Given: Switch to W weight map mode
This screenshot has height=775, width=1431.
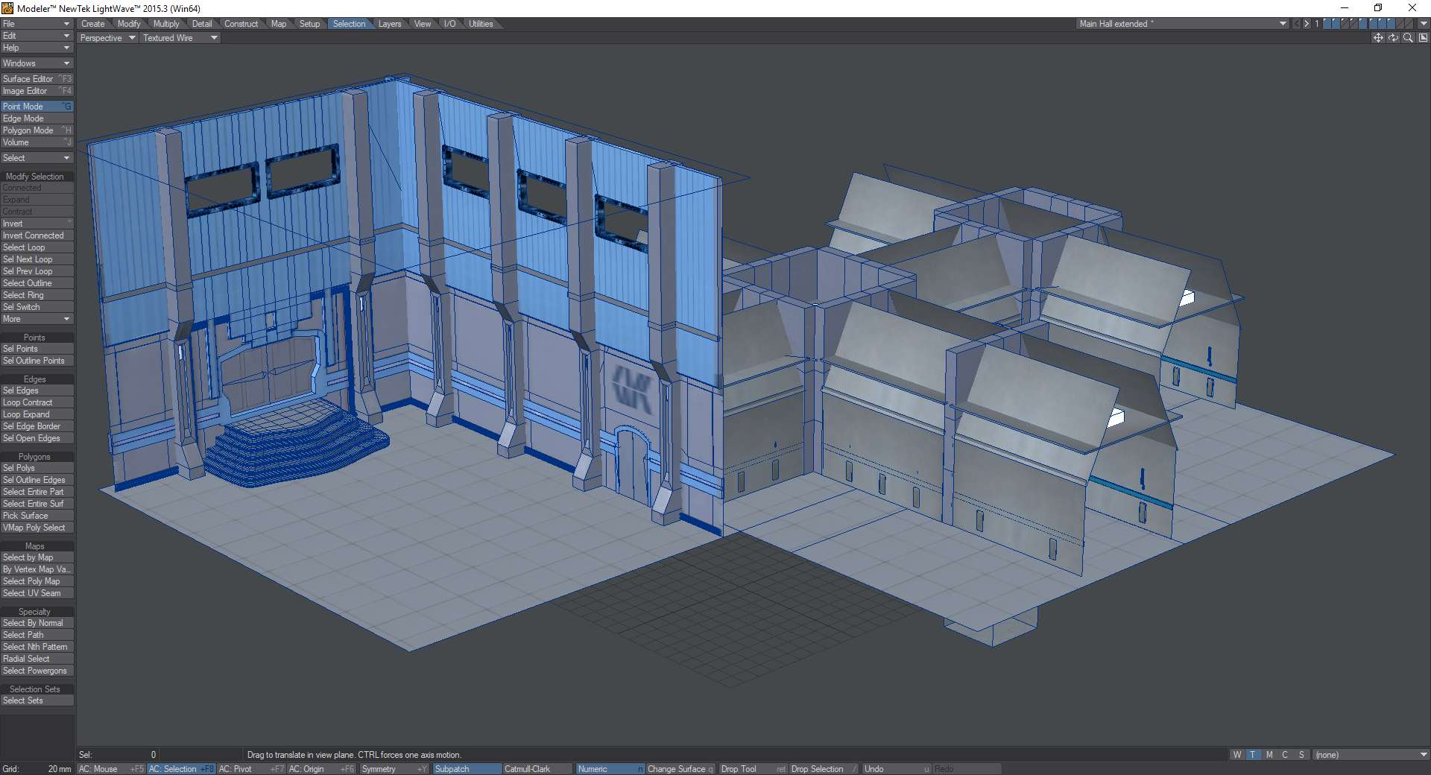Looking at the screenshot, I should click(x=1237, y=755).
